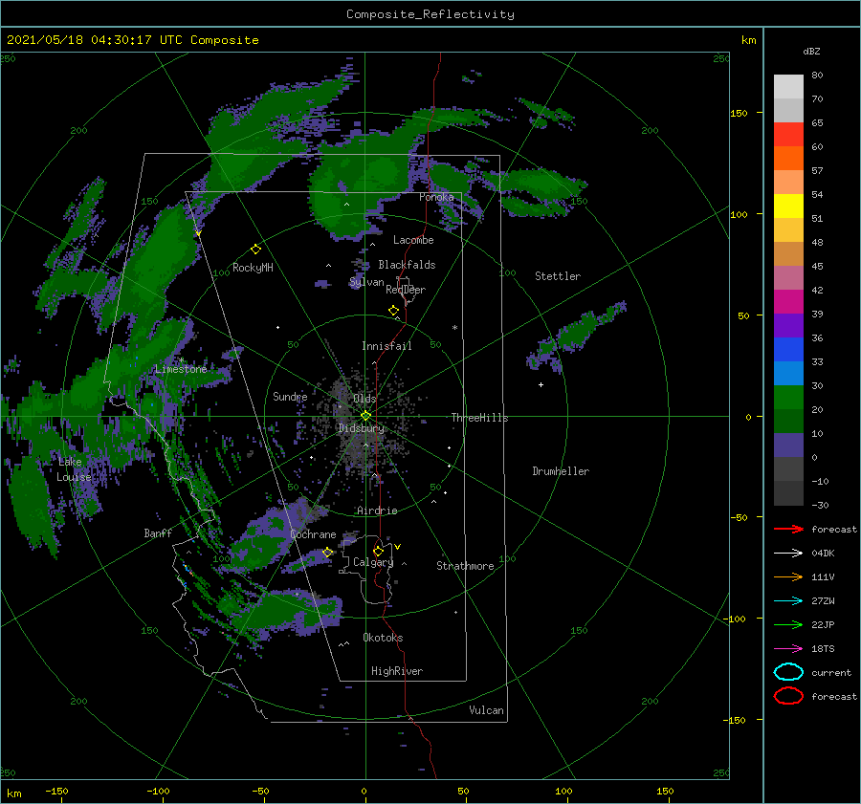
Task: Select the Blackfalds label
Action: [407, 265]
